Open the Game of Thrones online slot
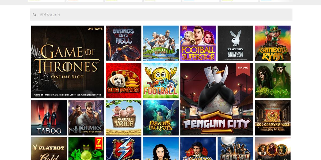This screenshot has height=160, width=321. point(67,62)
